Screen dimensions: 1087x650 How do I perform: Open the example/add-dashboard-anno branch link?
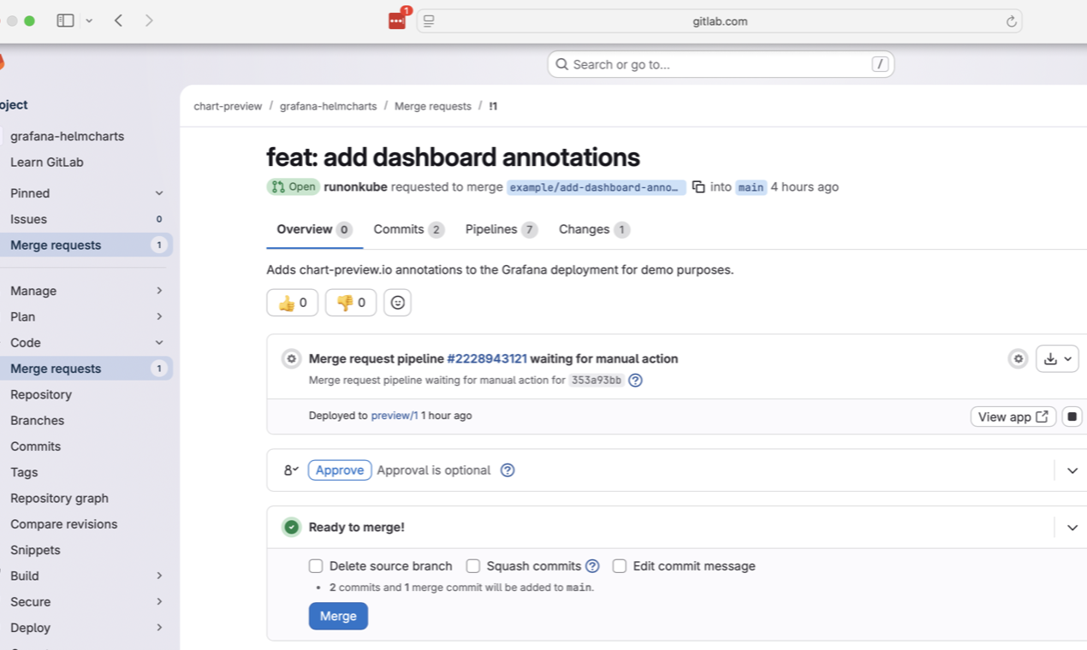(597, 187)
